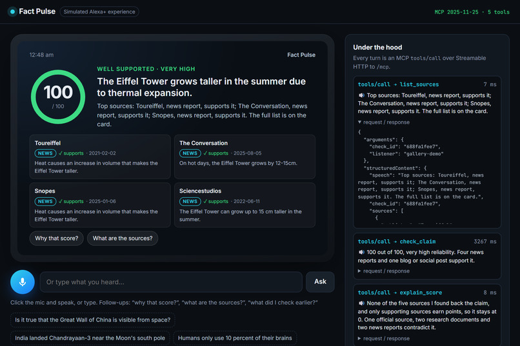Open the Snopes source card
This screenshot has height=346, width=520.
click(x=100, y=205)
